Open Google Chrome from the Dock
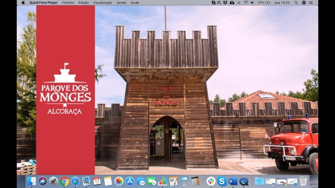This screenshot has height=188, width=335. (x=64, y=181)
